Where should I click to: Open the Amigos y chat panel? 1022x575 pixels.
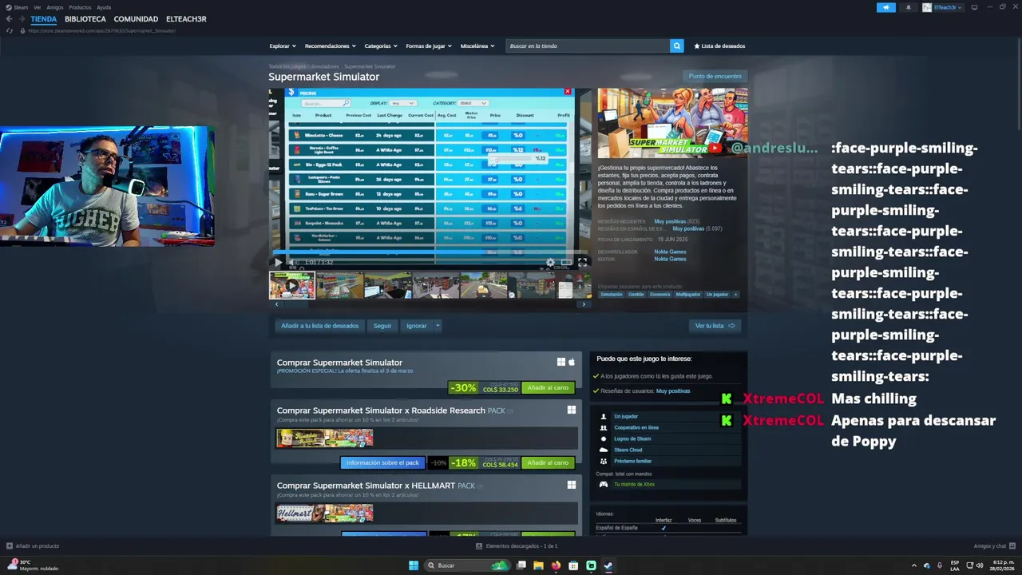(994, 546)
